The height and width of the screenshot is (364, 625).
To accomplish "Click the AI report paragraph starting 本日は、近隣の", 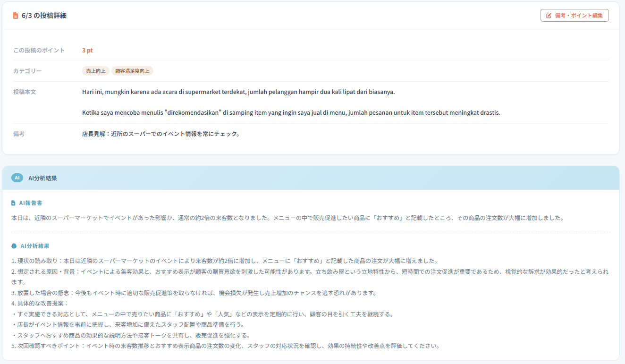I will 287,218.
